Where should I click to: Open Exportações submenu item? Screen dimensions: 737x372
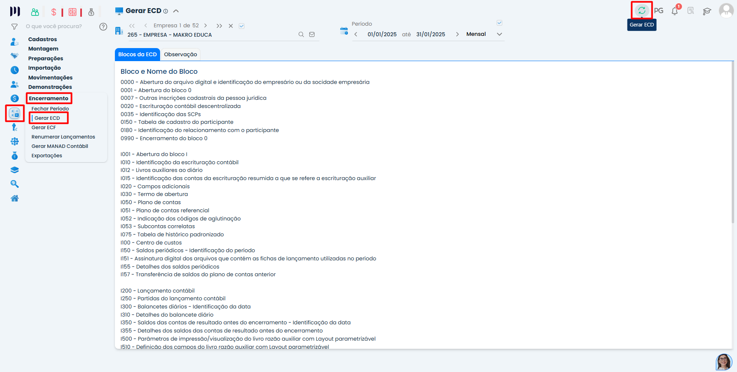coord(47,156)
